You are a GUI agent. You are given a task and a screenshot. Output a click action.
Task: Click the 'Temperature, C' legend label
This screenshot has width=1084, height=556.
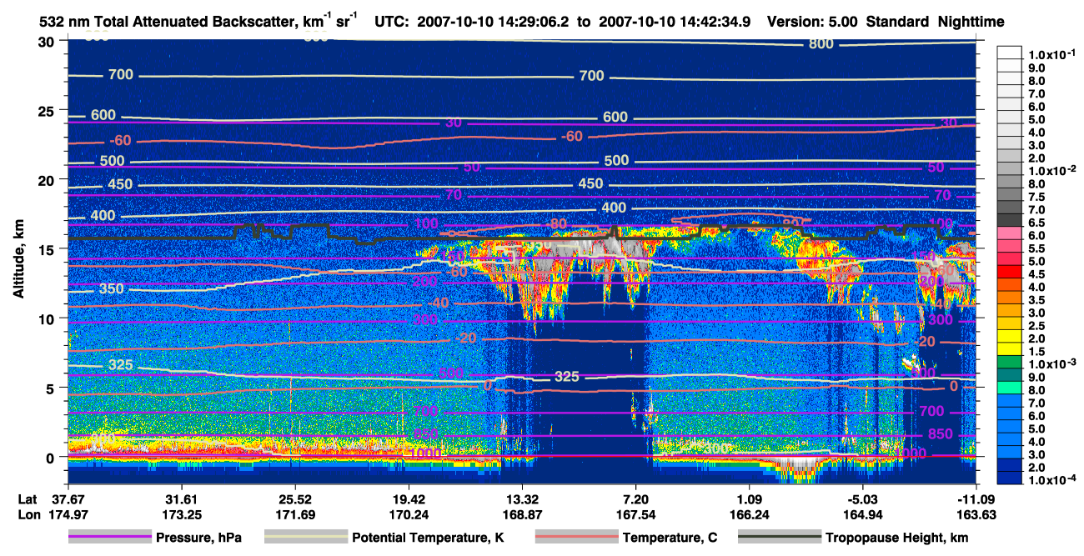tap(671, 538)
